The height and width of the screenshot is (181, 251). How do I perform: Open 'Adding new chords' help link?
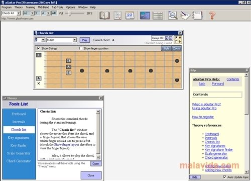click(x=218, y=170)
